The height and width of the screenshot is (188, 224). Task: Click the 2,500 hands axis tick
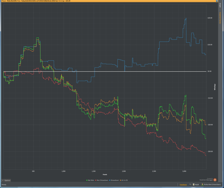tap(154, 171)
